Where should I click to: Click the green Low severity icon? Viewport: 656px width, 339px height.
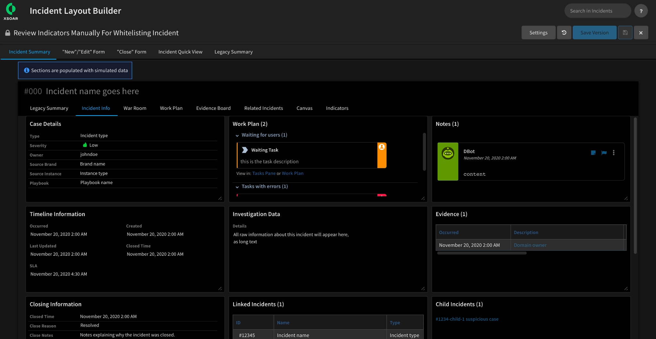coord(85,145)
